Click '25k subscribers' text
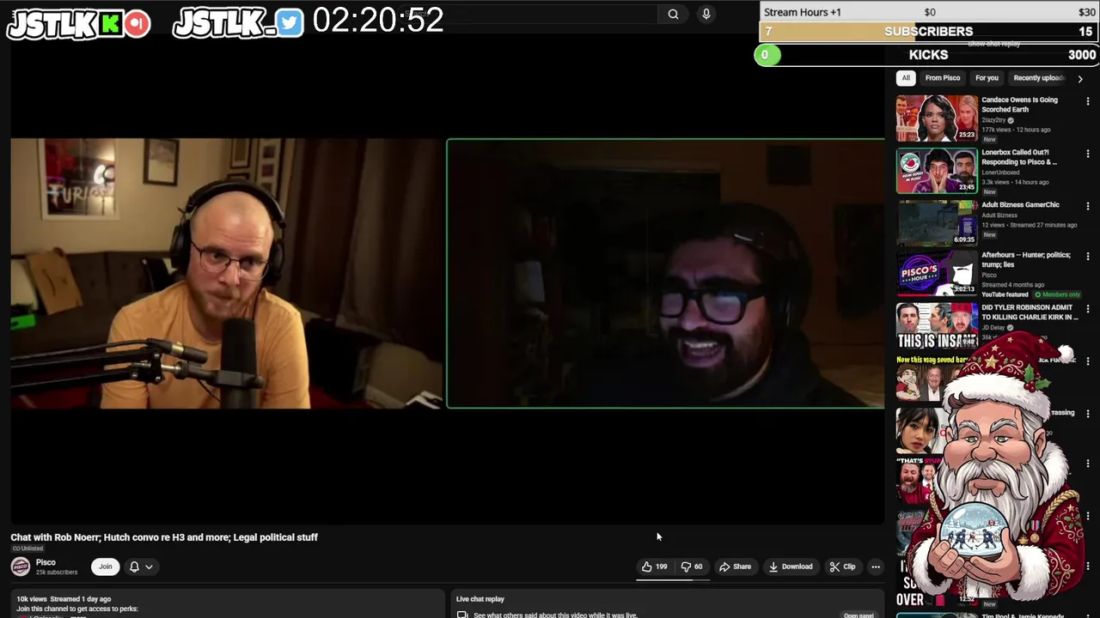 click(57, 573)
